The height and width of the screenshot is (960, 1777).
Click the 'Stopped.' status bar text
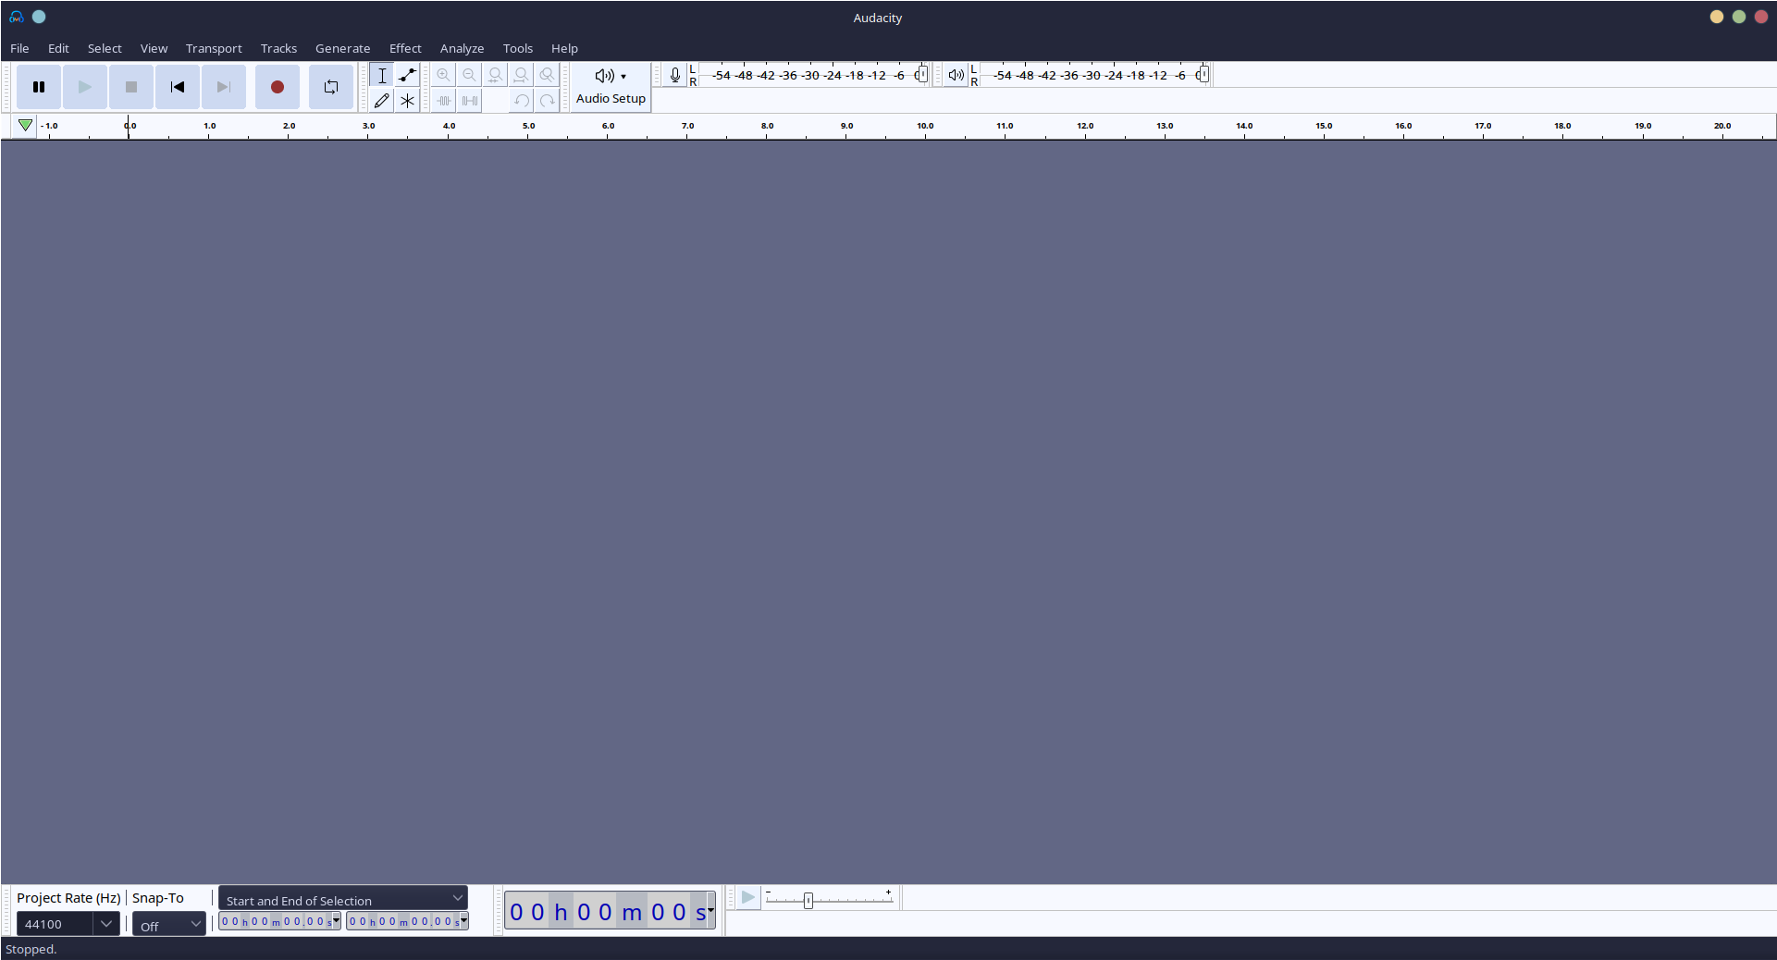click(31, 949)
